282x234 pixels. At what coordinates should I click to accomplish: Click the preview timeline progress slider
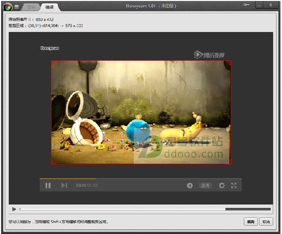coord(145,209)
